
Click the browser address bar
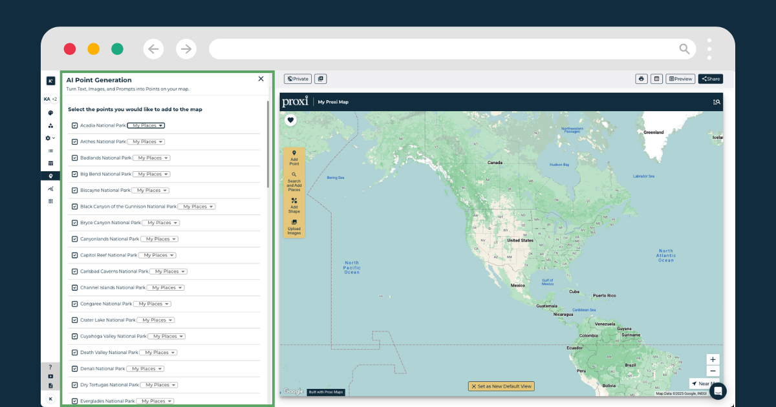pyautogui.click(x=453, y=49)
